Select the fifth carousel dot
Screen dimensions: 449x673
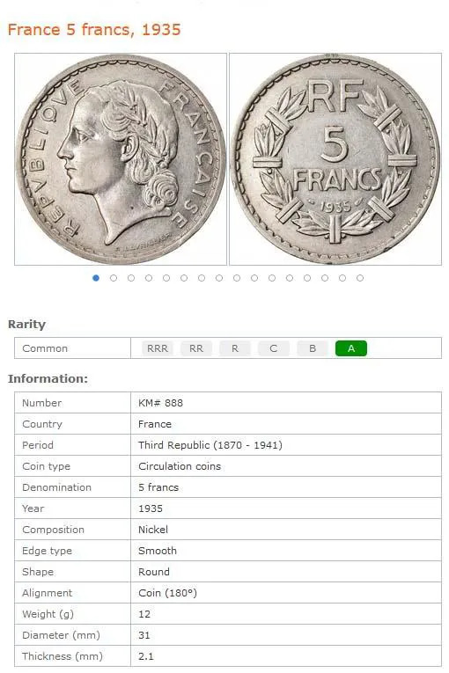(x=166, y=278)
